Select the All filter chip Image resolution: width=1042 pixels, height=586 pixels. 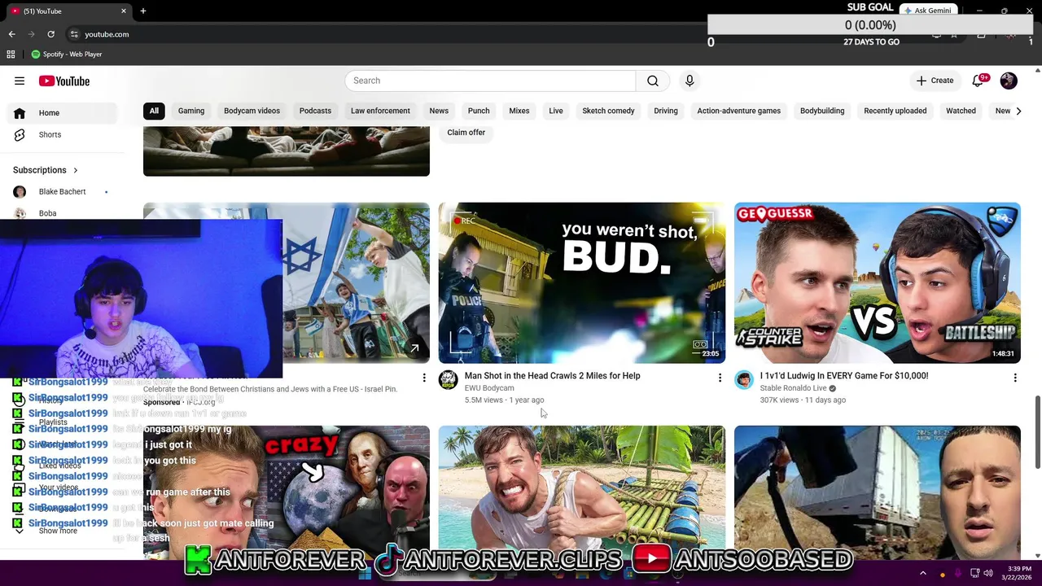click(x=154, y=111)
